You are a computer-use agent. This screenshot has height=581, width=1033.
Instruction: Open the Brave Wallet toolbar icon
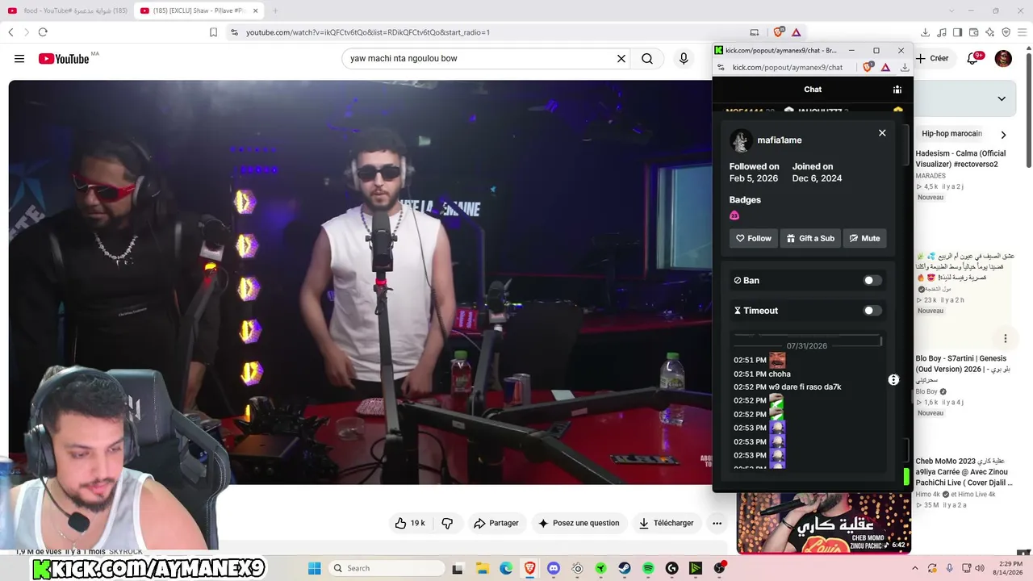tap(973, 32)
